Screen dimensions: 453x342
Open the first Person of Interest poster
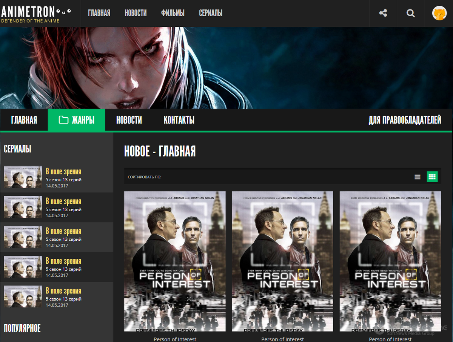coord(175,261)
